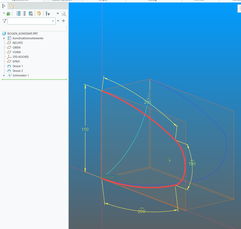Show more toolbar commands with the double chevron
Screen dimensions: 241x229
[58, 13]
